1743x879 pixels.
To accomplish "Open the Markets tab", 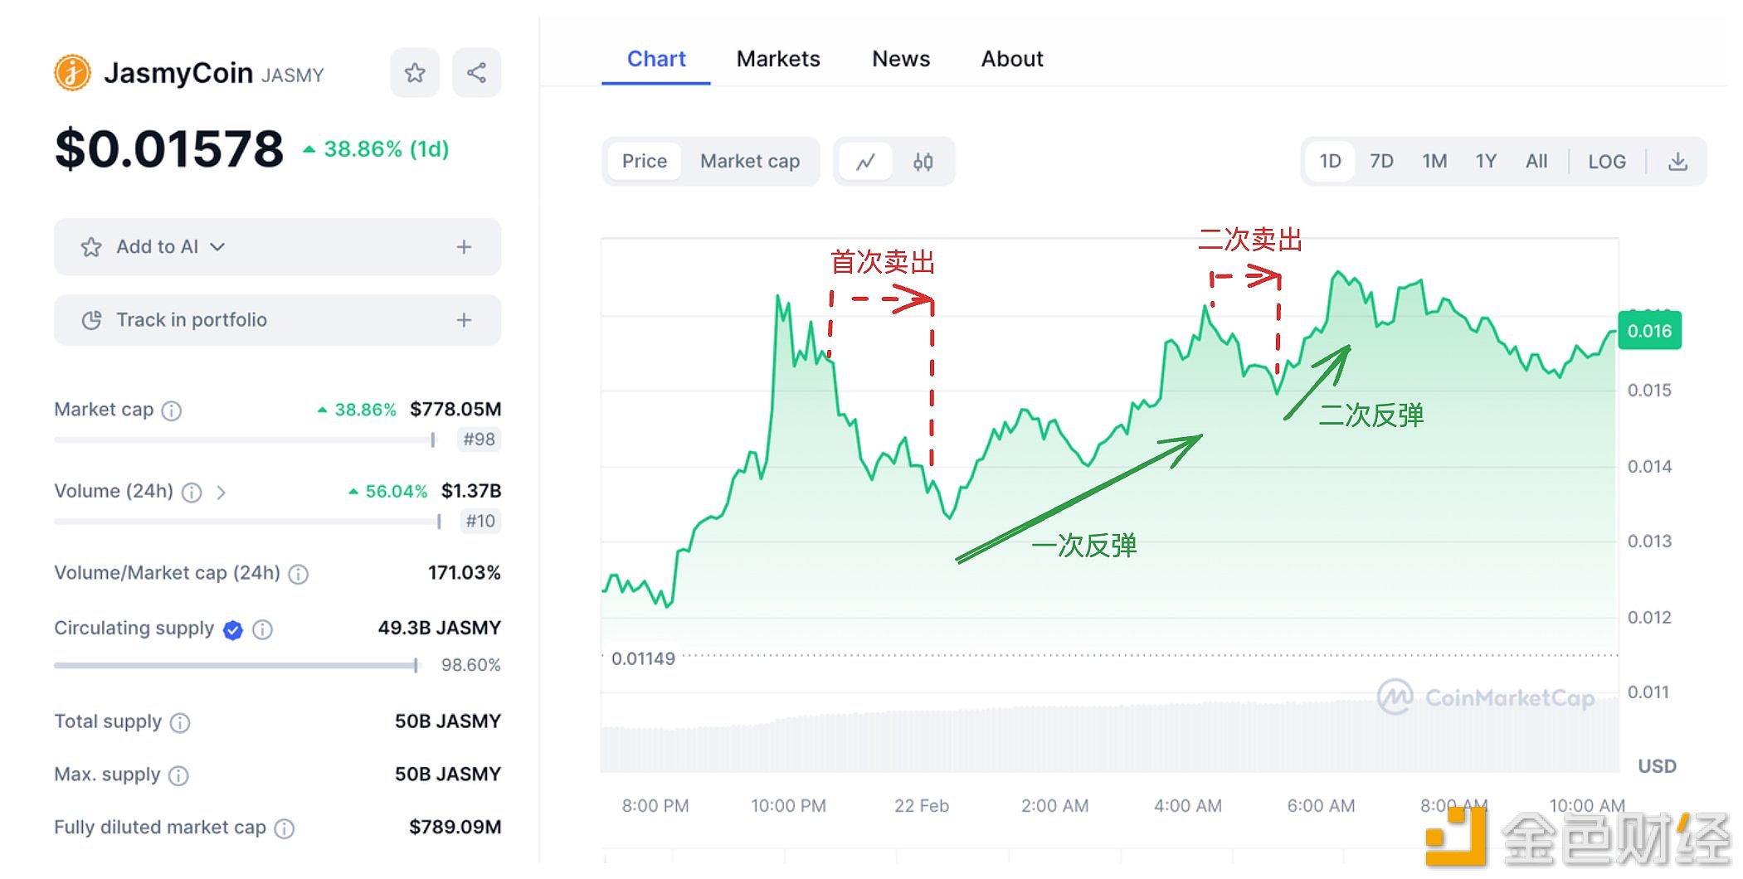I will coord(777,59).
